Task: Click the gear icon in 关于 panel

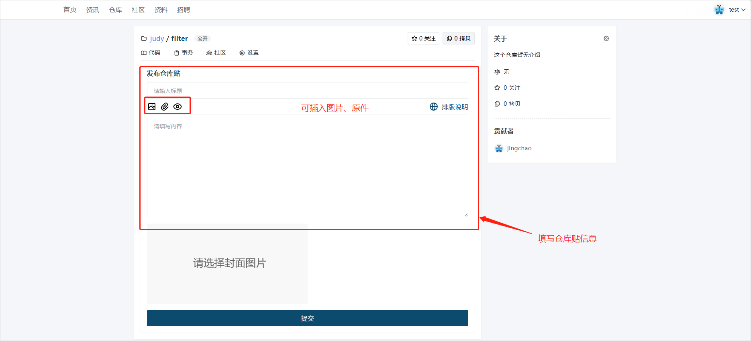Action: pos(606,38)
